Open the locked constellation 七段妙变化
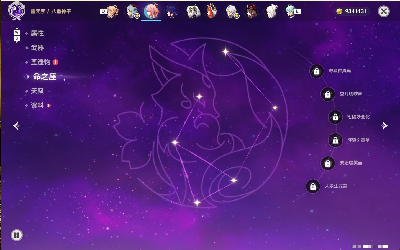Screen dimensions: 400x250 click(x=335, y=117)
